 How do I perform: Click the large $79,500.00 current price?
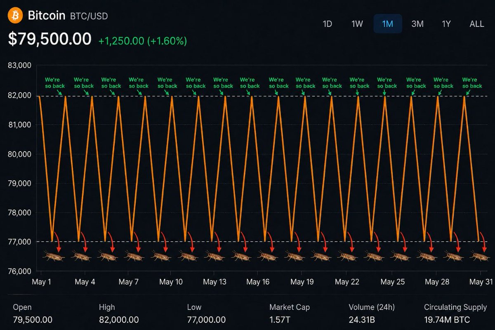click(50, 39)
